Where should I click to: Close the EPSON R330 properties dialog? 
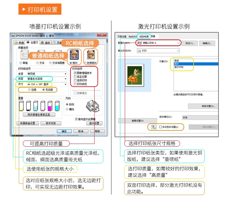coord(102,35)
